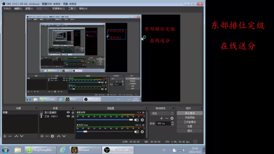Move the scene up in the Scenes panel
The width and height of the screenshot is (274, 154).
coord(16,136)
